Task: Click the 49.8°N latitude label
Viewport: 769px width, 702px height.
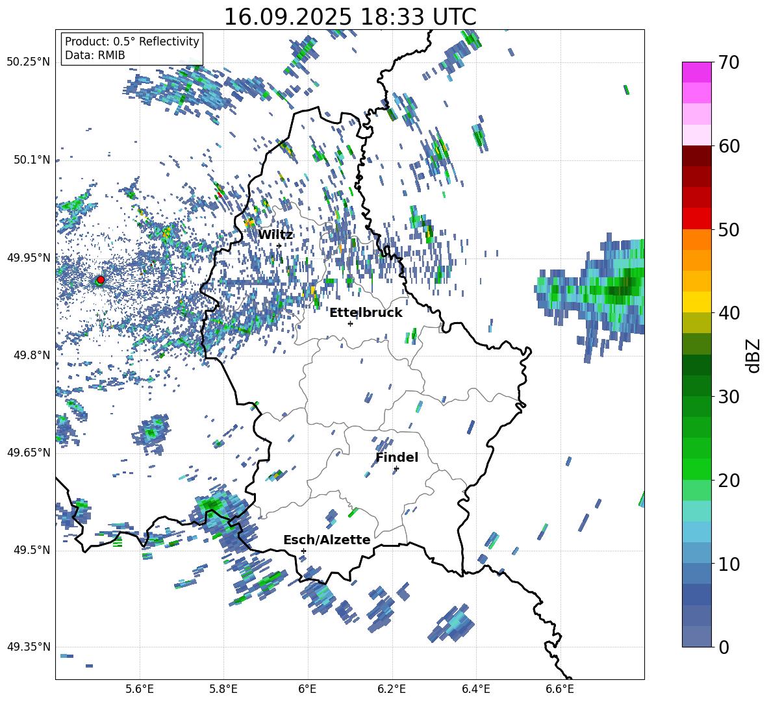Action: 32,355
